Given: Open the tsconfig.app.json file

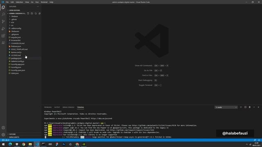Looking at the screenshot, I should [18, 65].
